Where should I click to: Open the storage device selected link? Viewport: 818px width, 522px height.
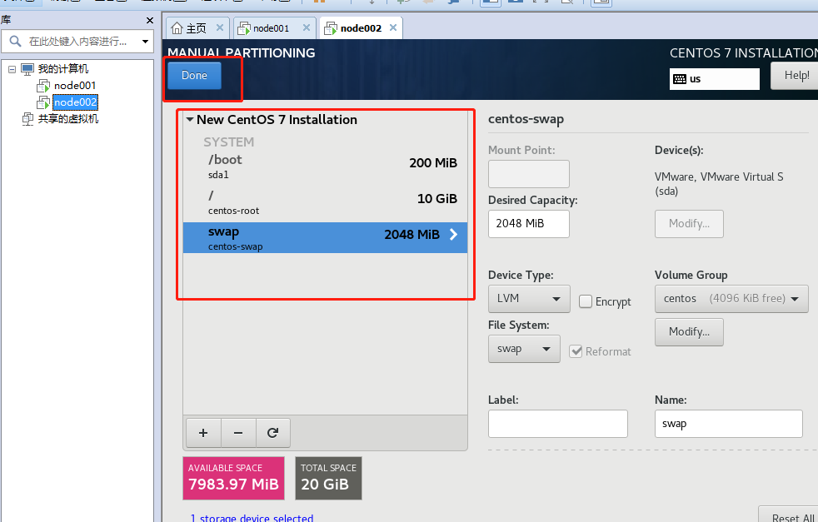coord(252,518)
